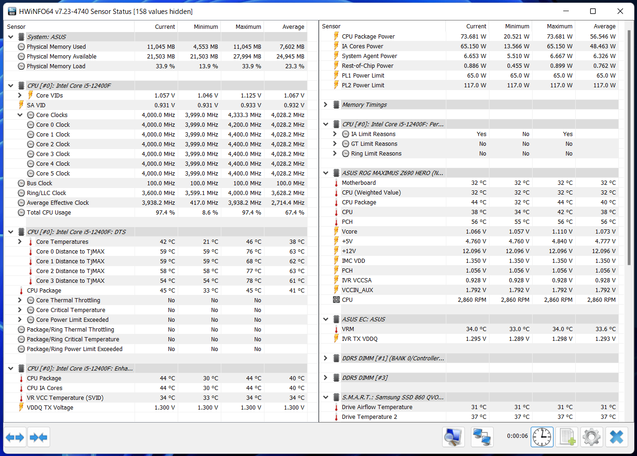Screen dimensions: 637x456
Task: Select the CPU IA Cores temperature row
Action: (x=155, y=388)
